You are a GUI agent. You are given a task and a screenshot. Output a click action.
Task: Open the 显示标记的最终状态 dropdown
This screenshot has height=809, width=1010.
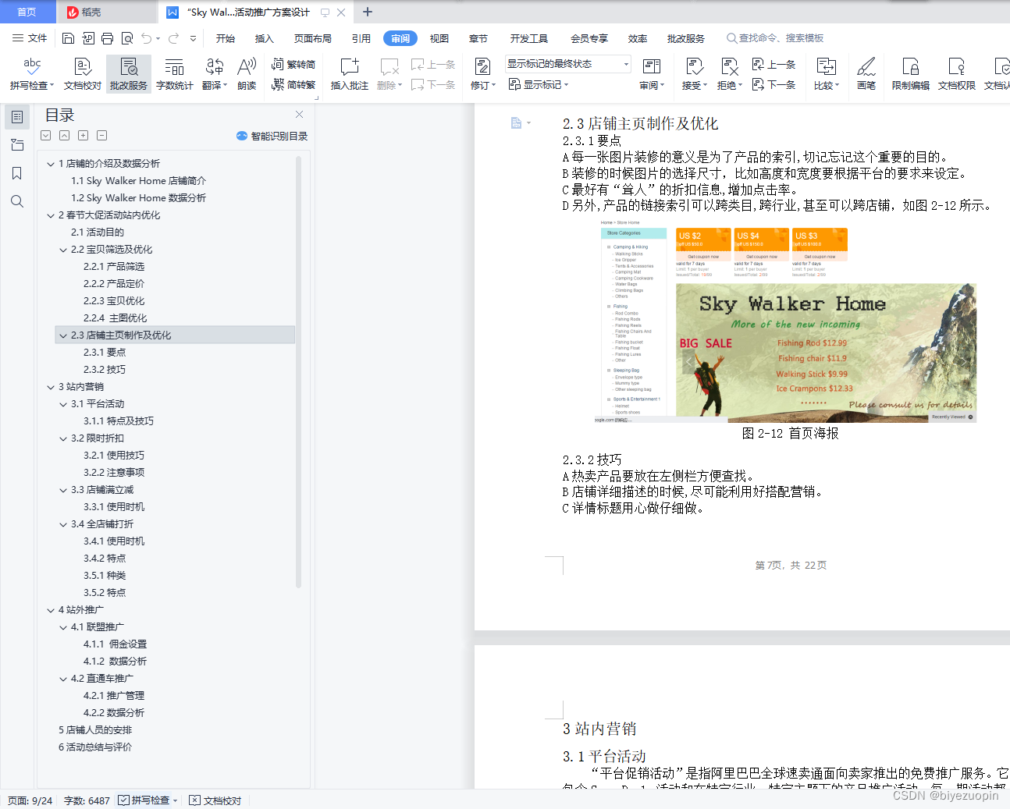point(568,64)
